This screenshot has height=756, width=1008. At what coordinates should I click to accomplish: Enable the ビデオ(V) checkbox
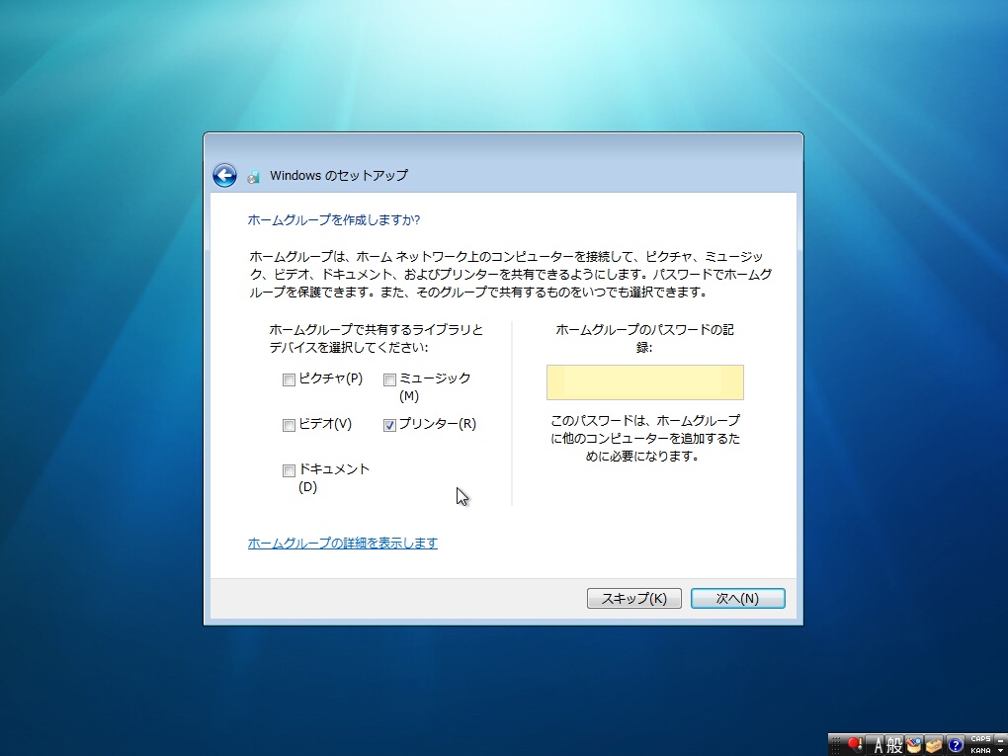pyautogui.click(x=289, y=426)
